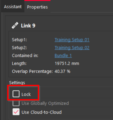This screenshot has height=120, width=113.
Task: Uncheck the Use Cloud-to-Cloud checkbox
Action: pyautogui.click(x=16, y=112)
